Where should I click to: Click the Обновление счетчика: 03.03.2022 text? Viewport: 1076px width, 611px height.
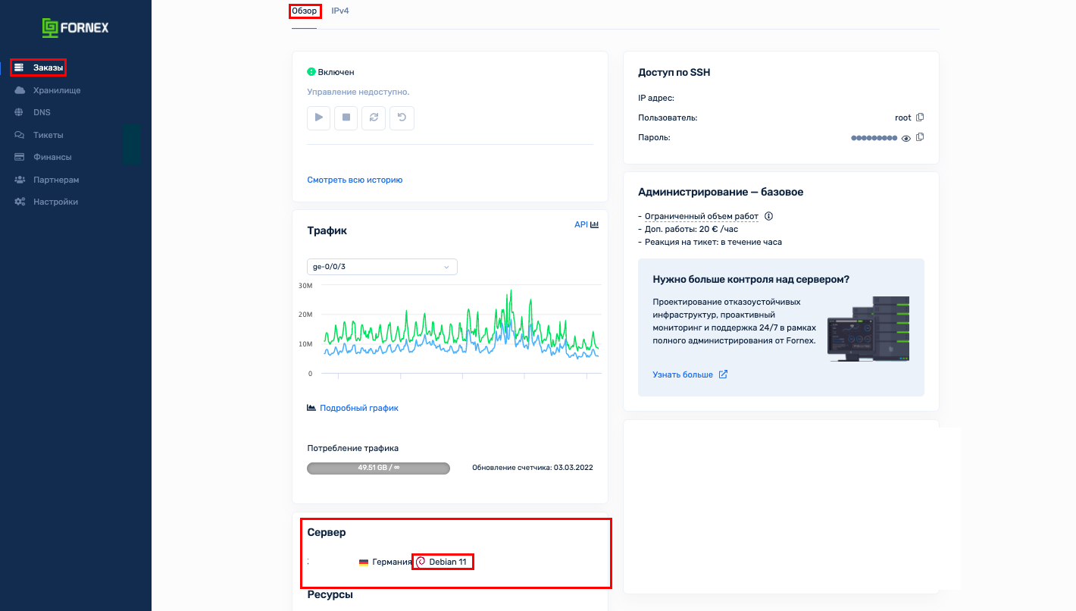[x=533, y=468]
